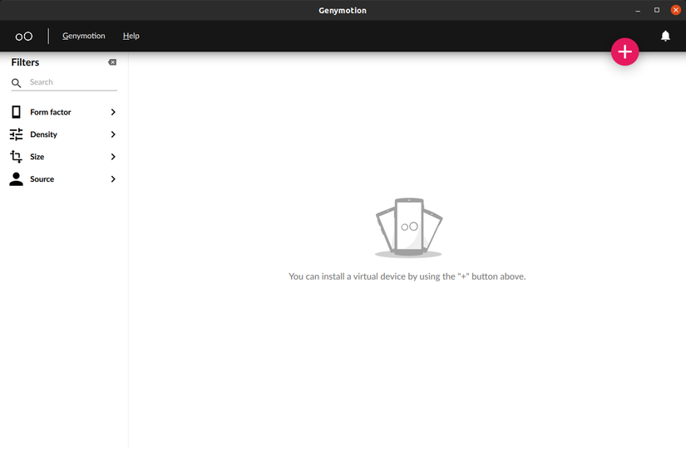Click the pink plus add device button
The height and width of the screenshot is (449, 686).
tap(624, 51)
